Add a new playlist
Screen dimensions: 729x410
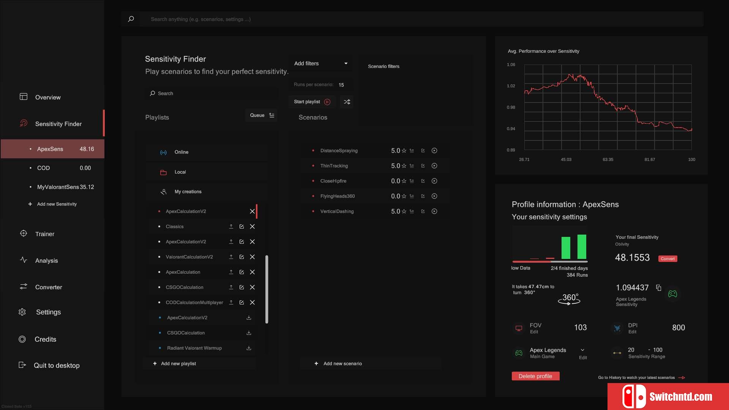tap(199, 364)
